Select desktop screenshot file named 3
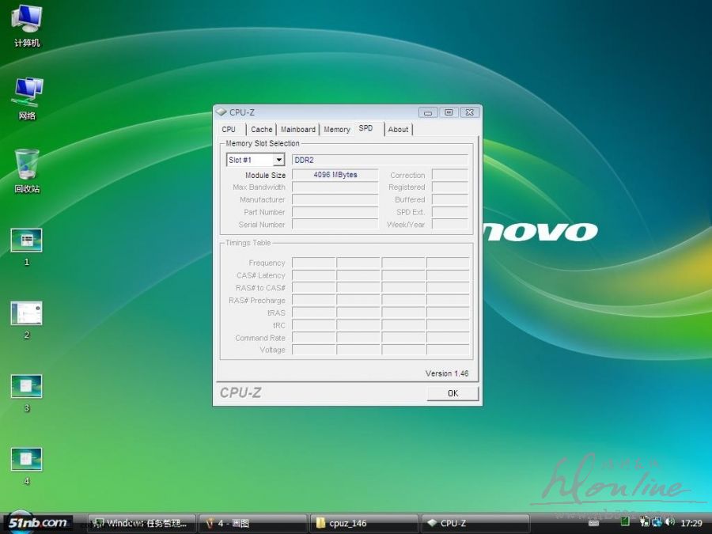The height and width of the screenshot is (534, 712). click(x=26, y=386)
